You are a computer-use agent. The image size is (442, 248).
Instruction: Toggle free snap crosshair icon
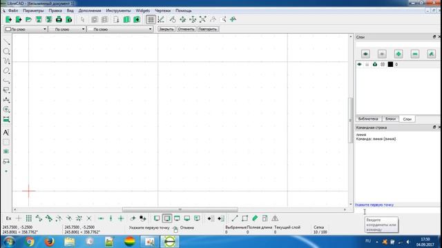click(x=19, y=218)
